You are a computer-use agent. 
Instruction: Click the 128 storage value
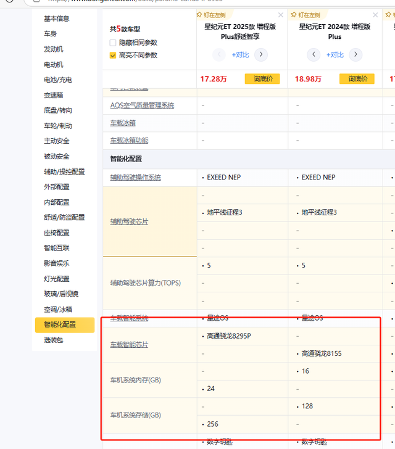point(307,406)
